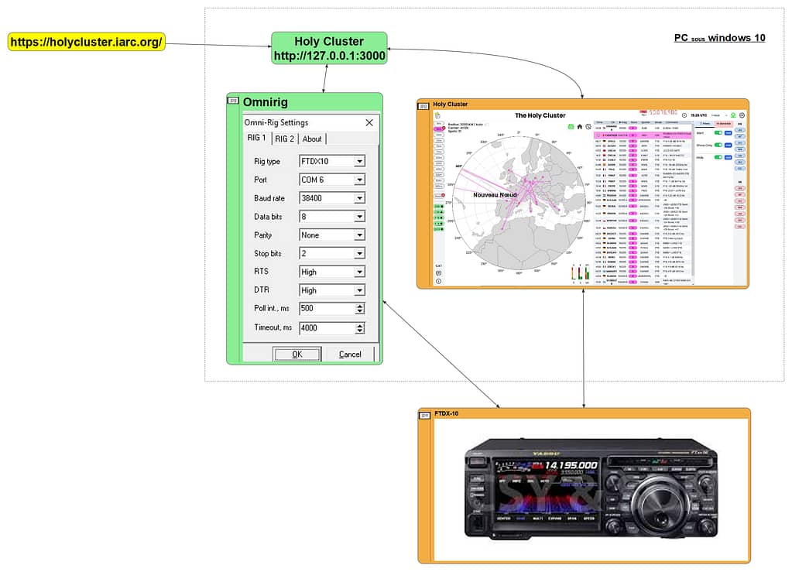Click the blue button beside the Alert toggle
The height and width of the screenshot is (572, 792).
click(x=728, y=133)
